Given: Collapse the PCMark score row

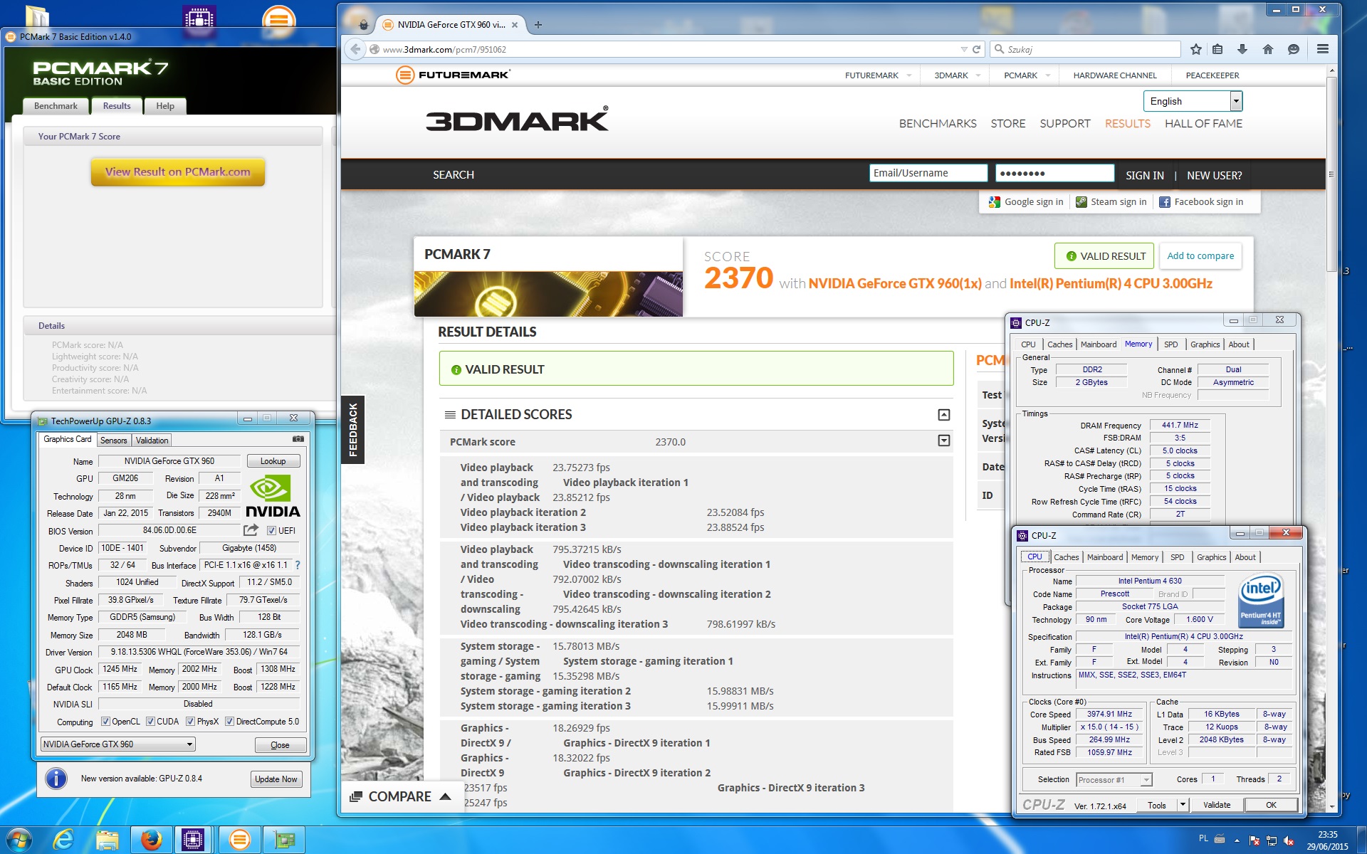Looking at the screenshot, I should point(944,441).
